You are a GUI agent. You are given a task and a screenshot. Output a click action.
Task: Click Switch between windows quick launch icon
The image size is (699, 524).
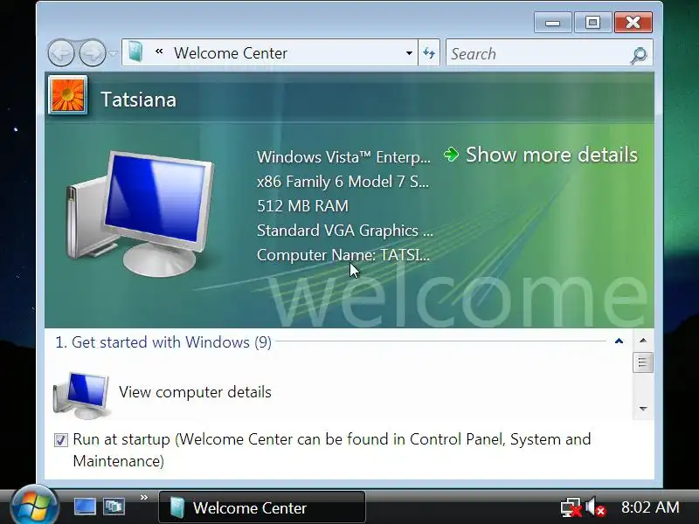[x=114, y=507]
